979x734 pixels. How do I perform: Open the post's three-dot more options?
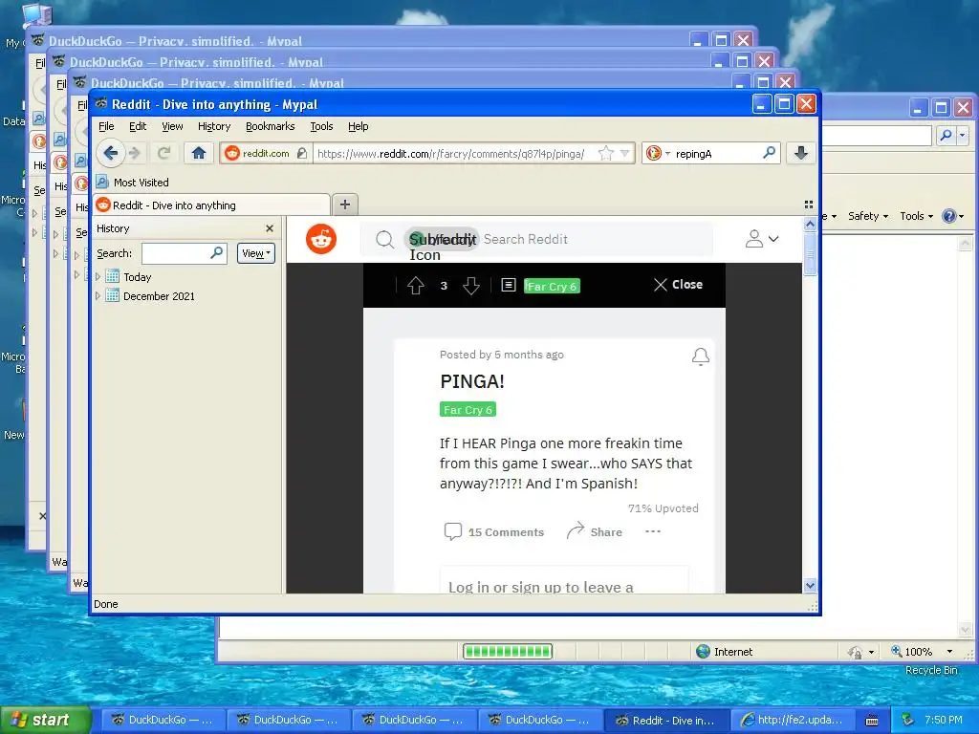652,531
